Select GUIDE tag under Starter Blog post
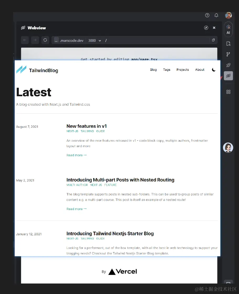The height and width of the screenshot is (294, 239). coord(100,238)
